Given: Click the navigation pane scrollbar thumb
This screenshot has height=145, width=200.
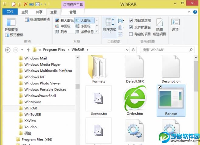Looking at the screenshot, I should coord(78,86).
